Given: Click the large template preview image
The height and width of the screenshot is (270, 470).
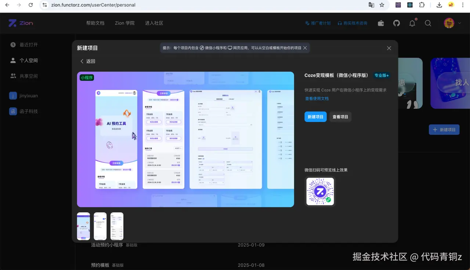Looking at the screenshot, I should pos(185,139).
